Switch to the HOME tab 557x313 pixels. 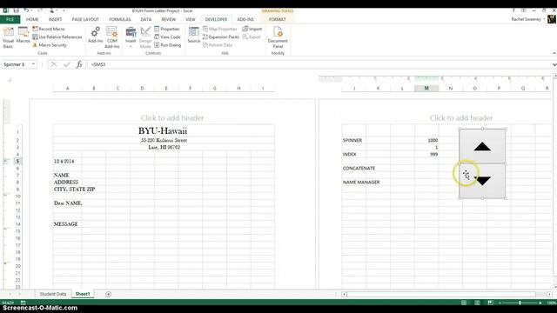point(32,19)
